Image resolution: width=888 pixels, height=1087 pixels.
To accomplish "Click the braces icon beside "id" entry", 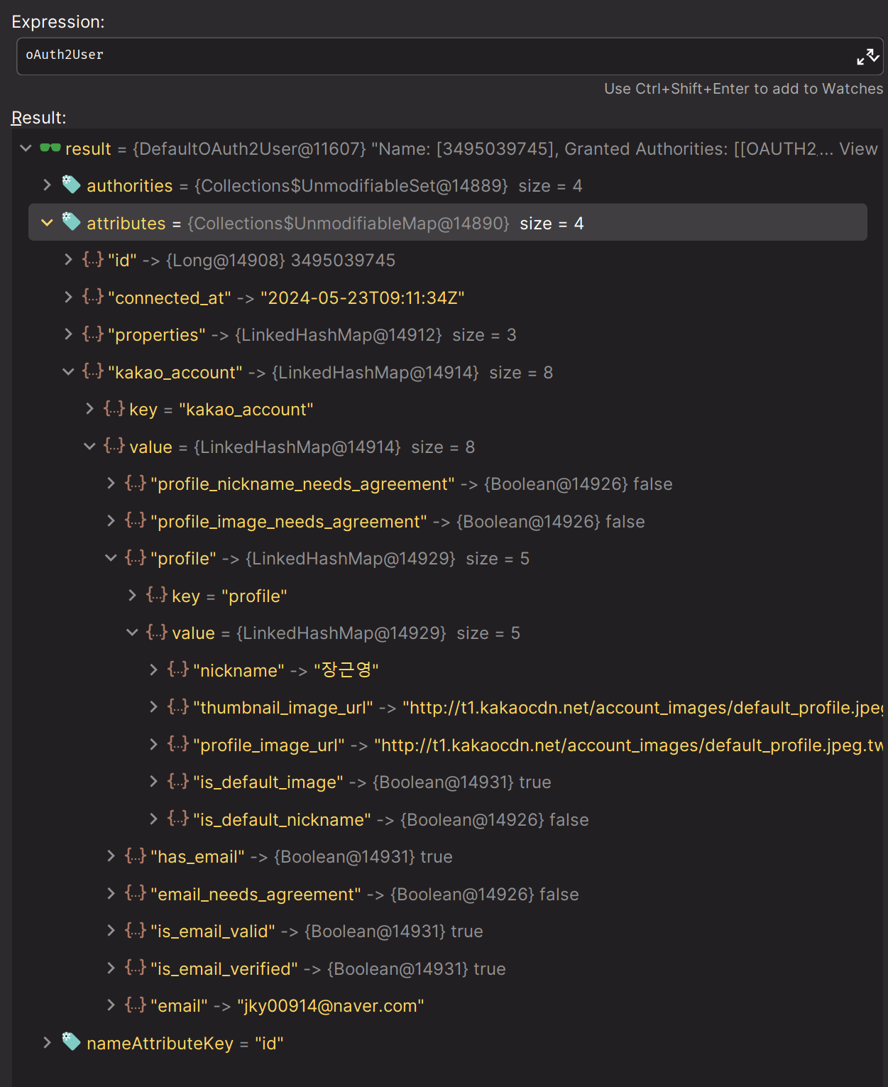I will tap(93, 260).
